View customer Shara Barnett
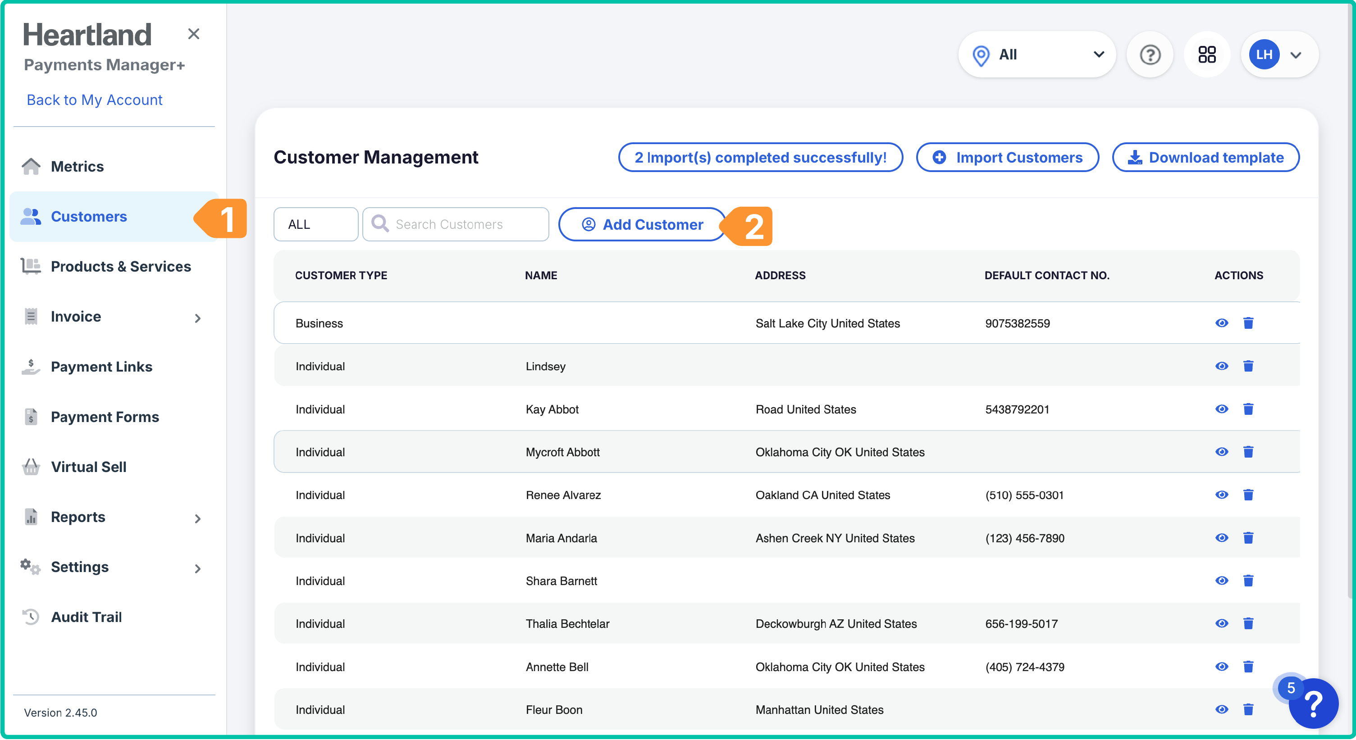This screenshot has width=1356, height=740. (1222, 581)
